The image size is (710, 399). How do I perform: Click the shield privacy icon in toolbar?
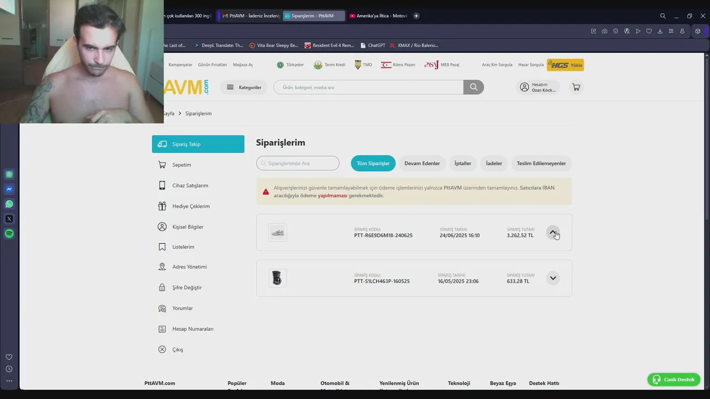(616, 31)
